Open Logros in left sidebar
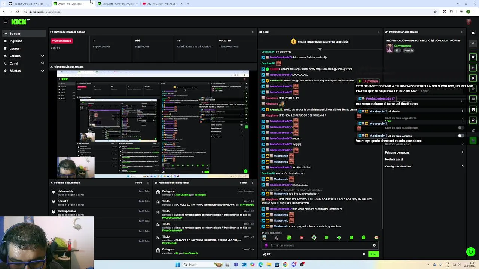This screenshot has width=479, height=269. [x=23, y=49]
